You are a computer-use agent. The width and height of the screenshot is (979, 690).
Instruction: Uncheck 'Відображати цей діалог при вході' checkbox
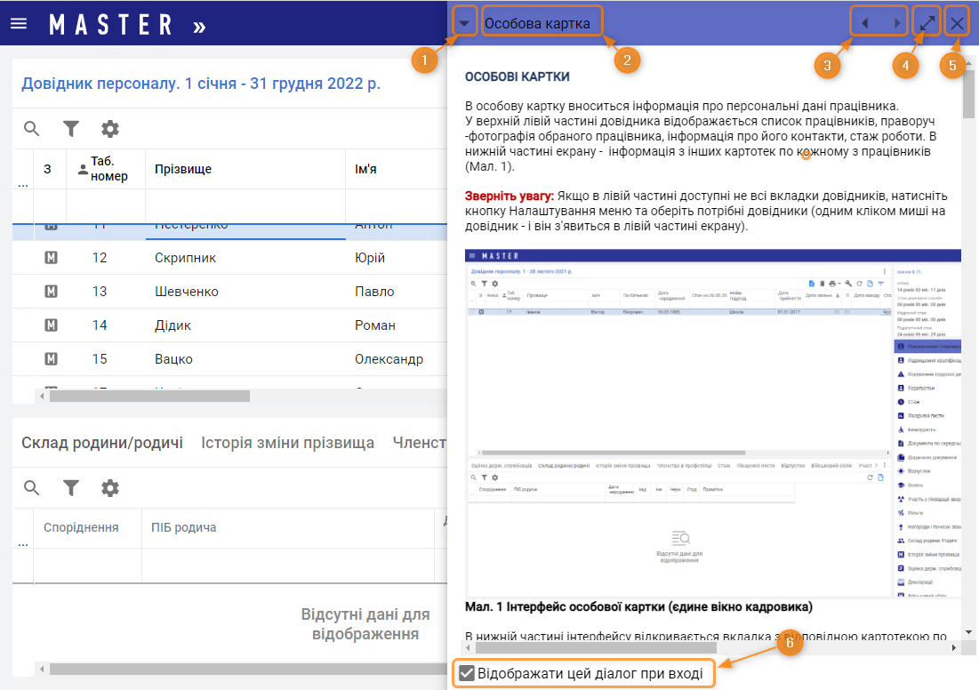coord(467,674)
